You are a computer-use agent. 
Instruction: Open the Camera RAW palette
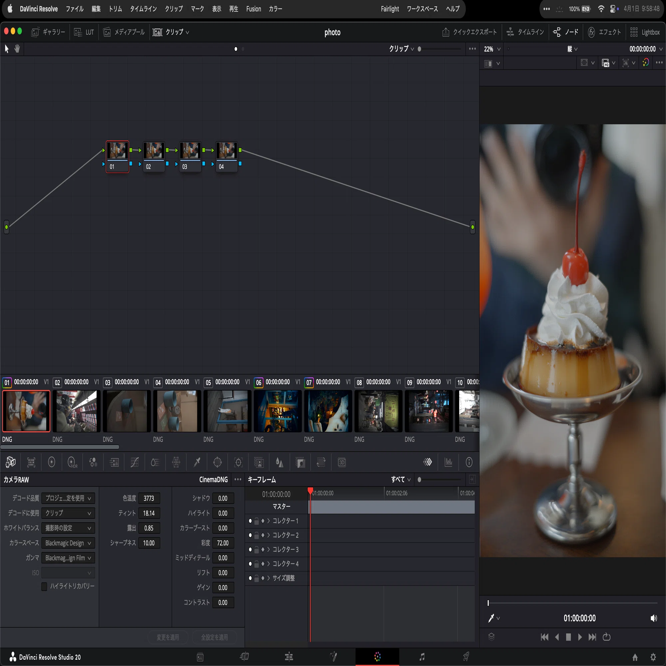[10, 462]
